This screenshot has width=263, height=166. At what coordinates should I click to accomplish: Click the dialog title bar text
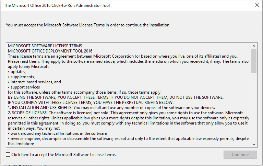tap(57, 5)
